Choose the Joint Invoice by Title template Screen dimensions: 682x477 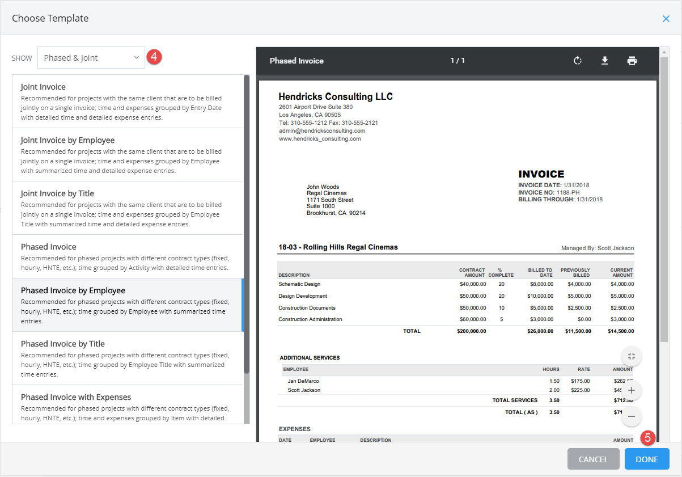128,208
